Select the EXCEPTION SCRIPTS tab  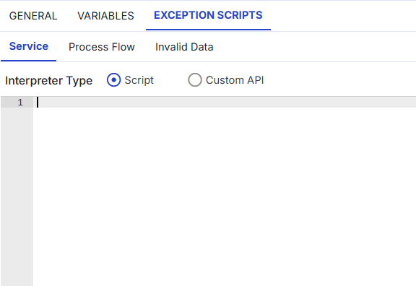pos(208,15)
